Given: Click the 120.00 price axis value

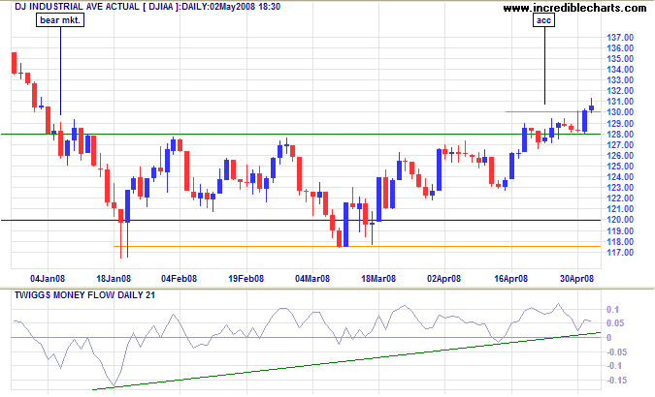Looking at the screenshot, I should [620, 220].
